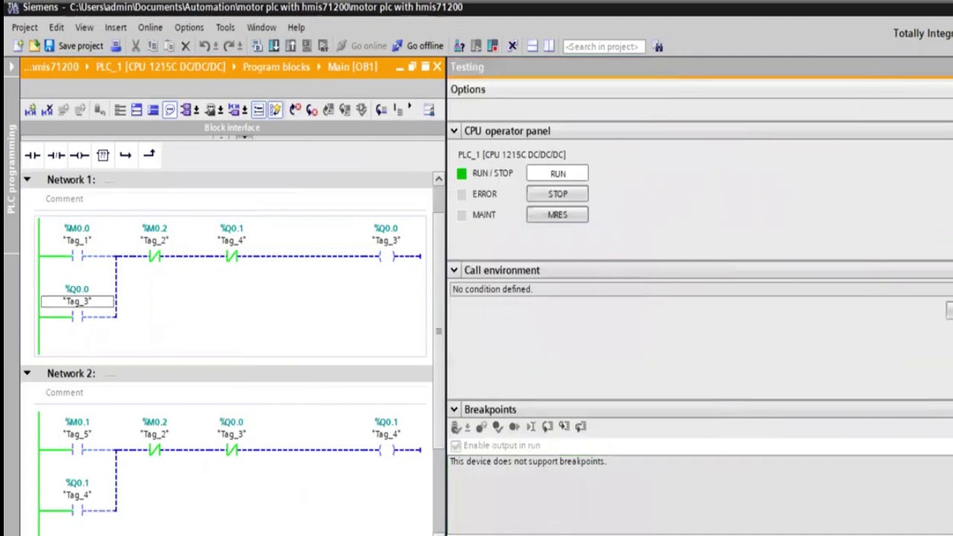The width and height of the screenshot is (953, 536).
Task: Toggle favorites display star icon
Action: point(275,110)
